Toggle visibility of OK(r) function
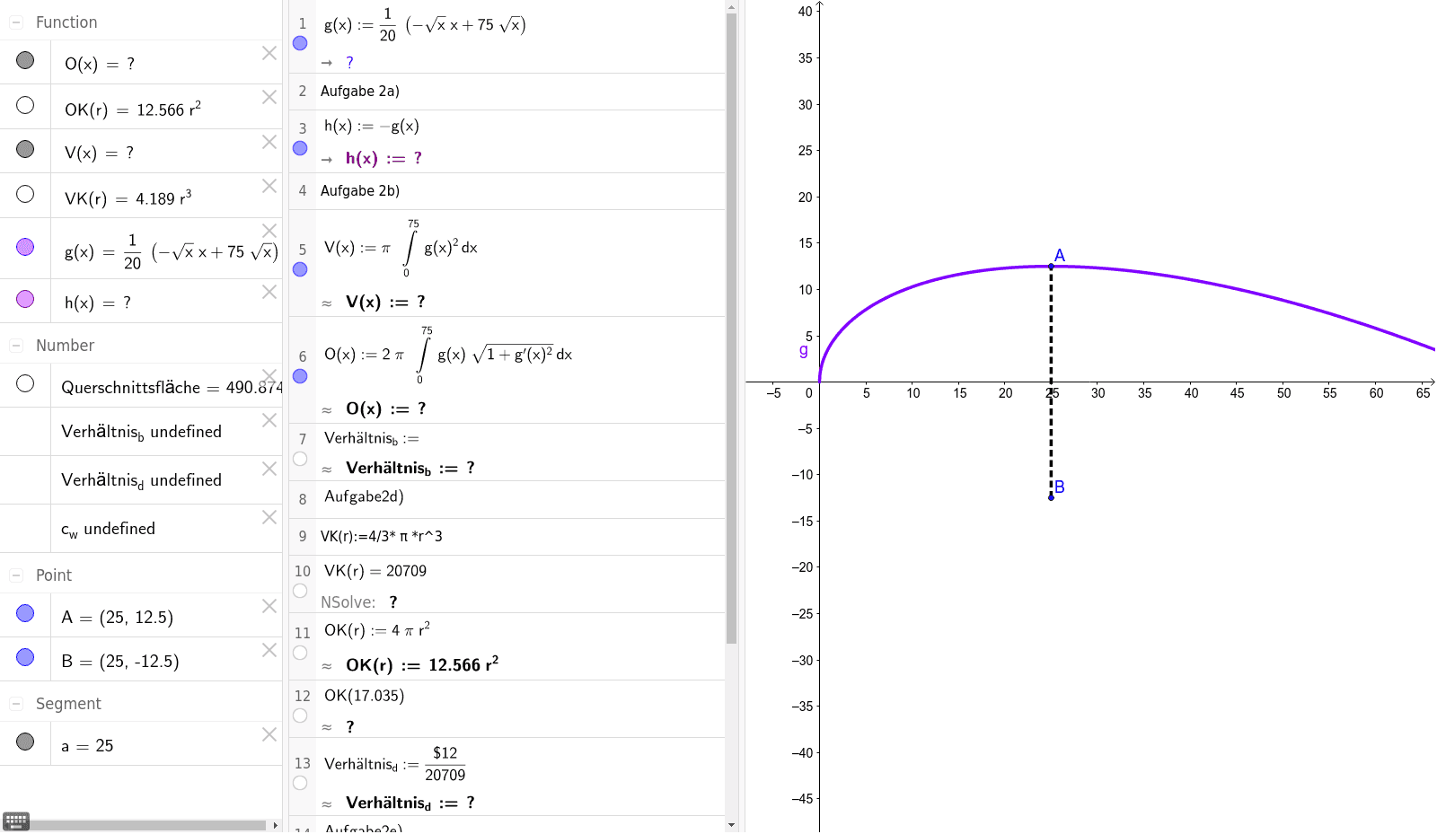The height and width of the screenshot is (834, 1437). [25, 105]
